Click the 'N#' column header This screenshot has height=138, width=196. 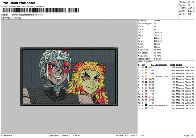(x=143, y=65)
